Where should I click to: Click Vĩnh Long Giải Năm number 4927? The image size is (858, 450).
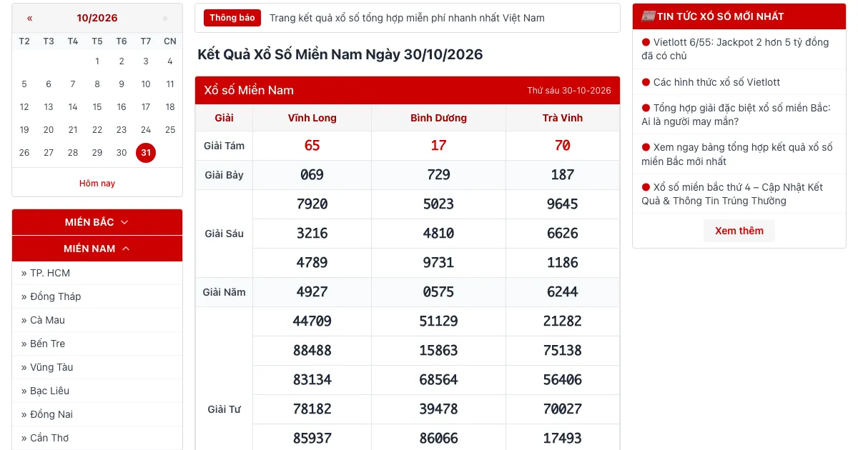(x=312, y=292)
